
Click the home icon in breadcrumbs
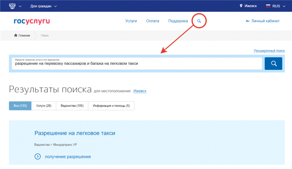point(16,35)
